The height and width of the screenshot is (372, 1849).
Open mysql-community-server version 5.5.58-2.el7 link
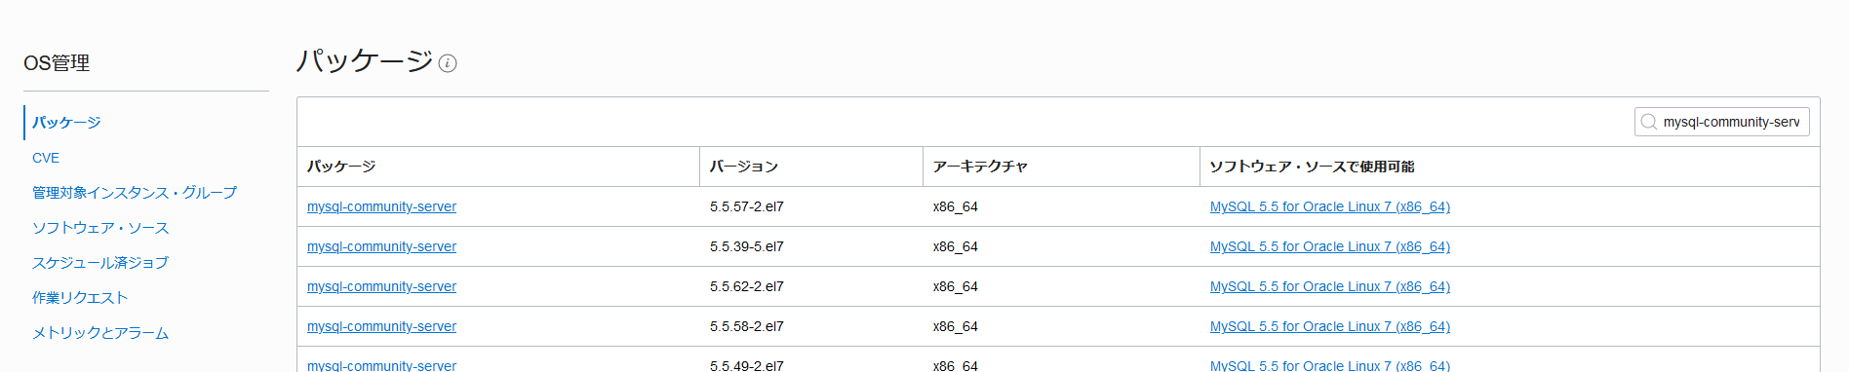tap(381, 326)
